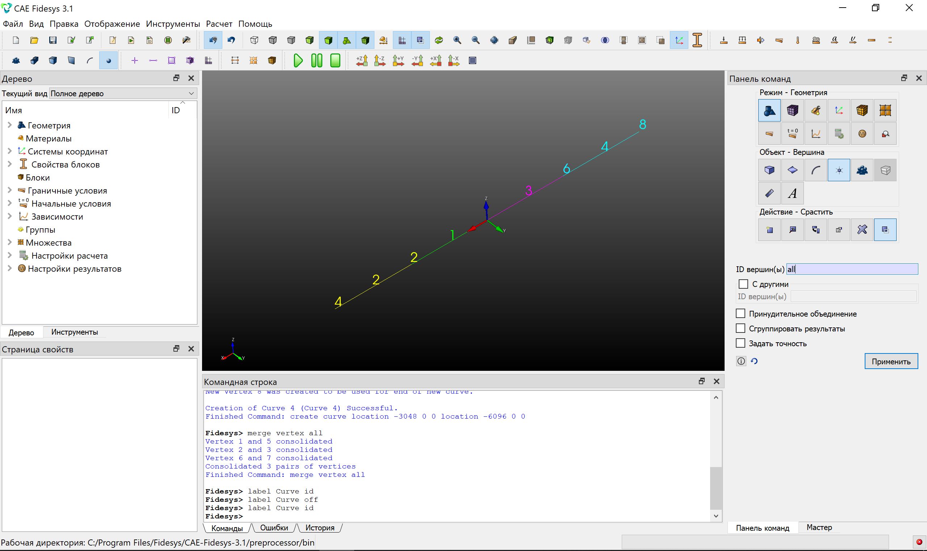Switch to the Ошибки tab
Image resolution: width=927 pixels, height=551 pixels.
pos(274,527)
